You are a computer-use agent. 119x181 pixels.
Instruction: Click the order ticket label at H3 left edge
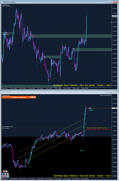point(8,33)
